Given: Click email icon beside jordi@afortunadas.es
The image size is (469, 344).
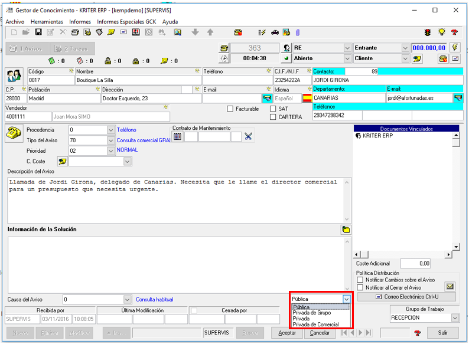Looking at the screenshot, I should tap(458, 98).
